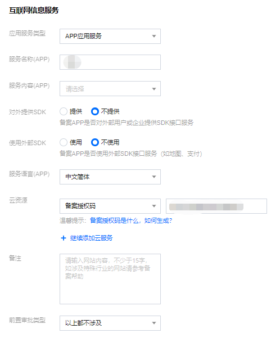Screen dimensions: 280x342
Task: Click into the 备注 remarks textarea
Action: [110, 279]
